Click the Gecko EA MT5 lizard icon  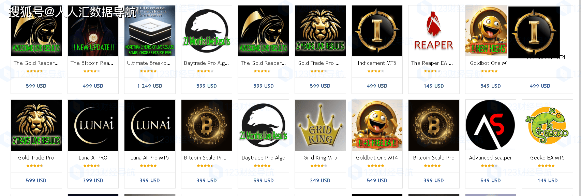[547, 125]
